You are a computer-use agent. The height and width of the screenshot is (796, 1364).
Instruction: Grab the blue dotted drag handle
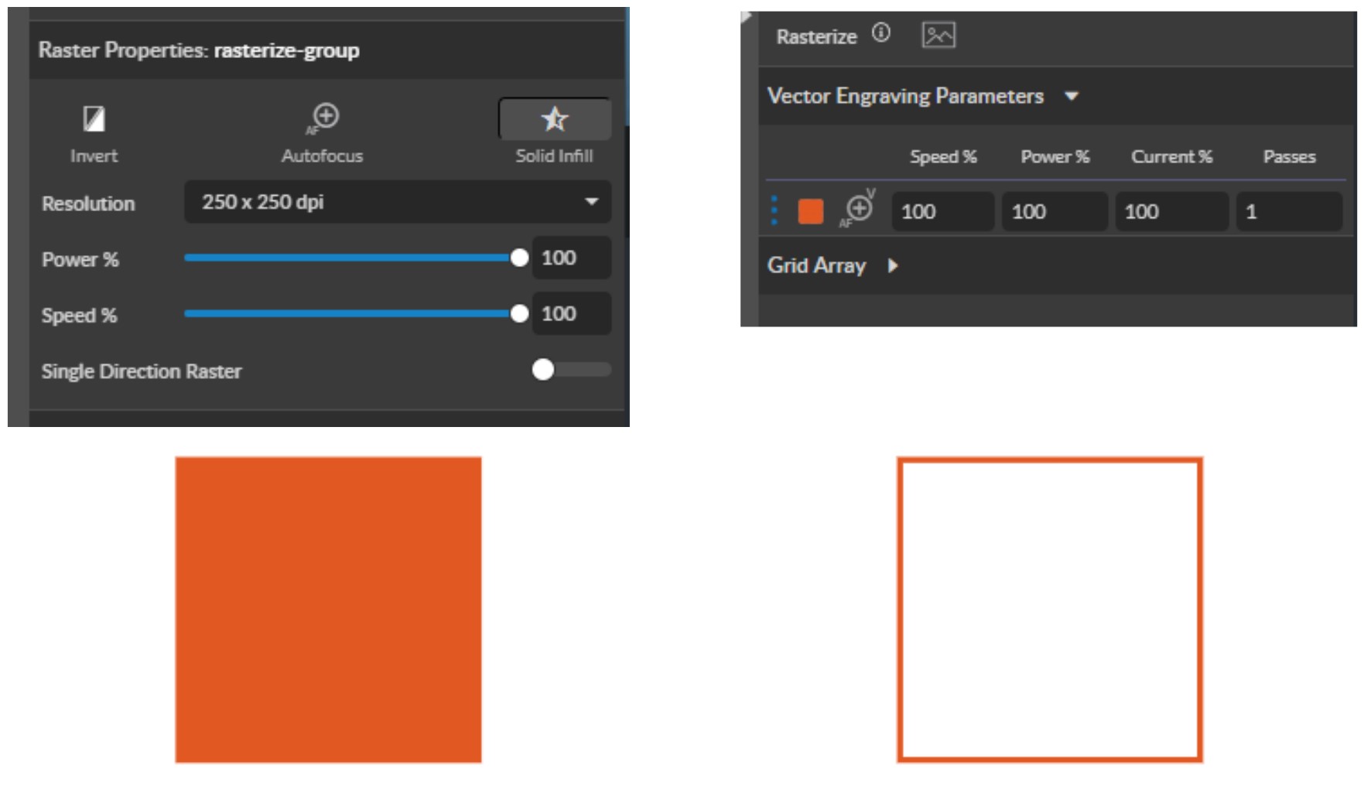pos(774,210)
